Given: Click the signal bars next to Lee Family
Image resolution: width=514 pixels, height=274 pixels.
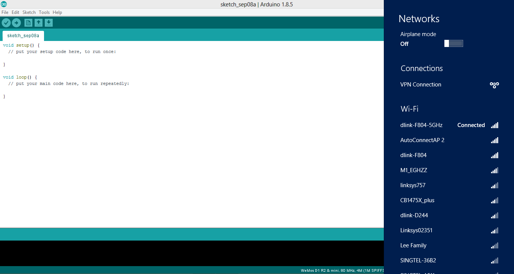Looking at the screenshot, I should [494, 245].
